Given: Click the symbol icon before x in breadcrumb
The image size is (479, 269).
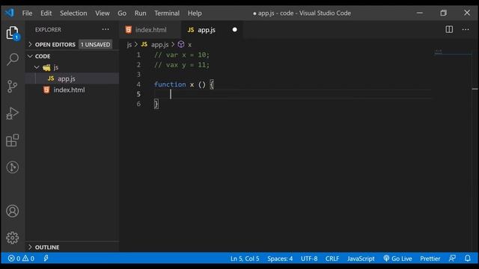Looking at the screenshot, I should point(181,45).
